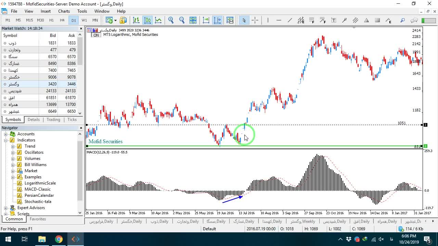This screenshot has height=246, width=438.
Task: Open the وگستر,Weekly chart tab
Action: point(303,221)
